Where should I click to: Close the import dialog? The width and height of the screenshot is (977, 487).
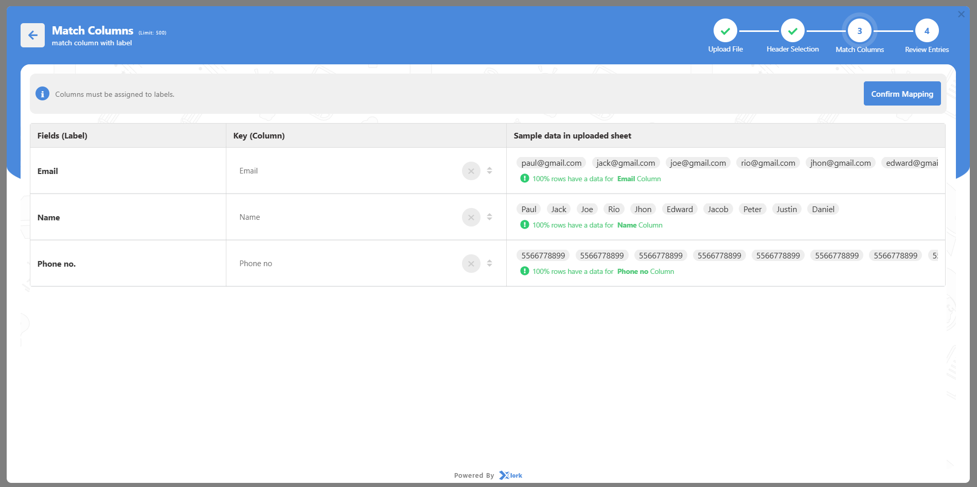tap(961, 14)
